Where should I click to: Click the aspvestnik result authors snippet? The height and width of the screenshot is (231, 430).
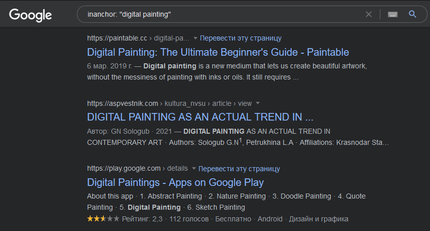[238, 137]
